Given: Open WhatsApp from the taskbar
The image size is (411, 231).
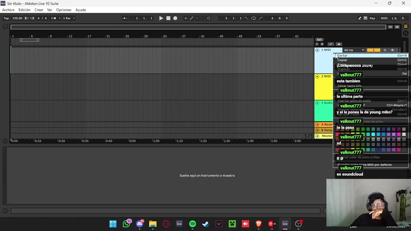Looking at the screenshot, I should (127, 224).
